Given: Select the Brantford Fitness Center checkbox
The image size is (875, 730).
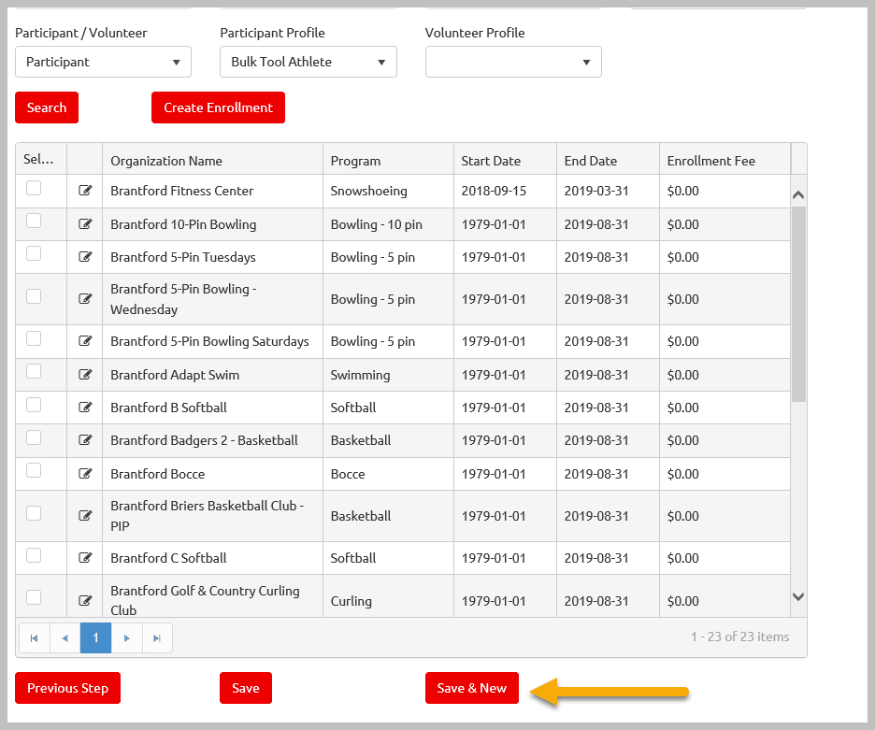Looking at the screenshot, I should coord(34,188).
